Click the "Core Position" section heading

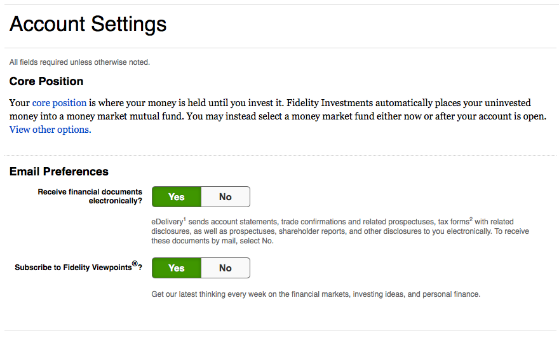tap(46, 81)
